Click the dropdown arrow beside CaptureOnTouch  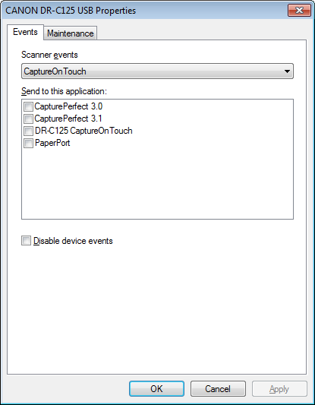click(x=287, y=71)
